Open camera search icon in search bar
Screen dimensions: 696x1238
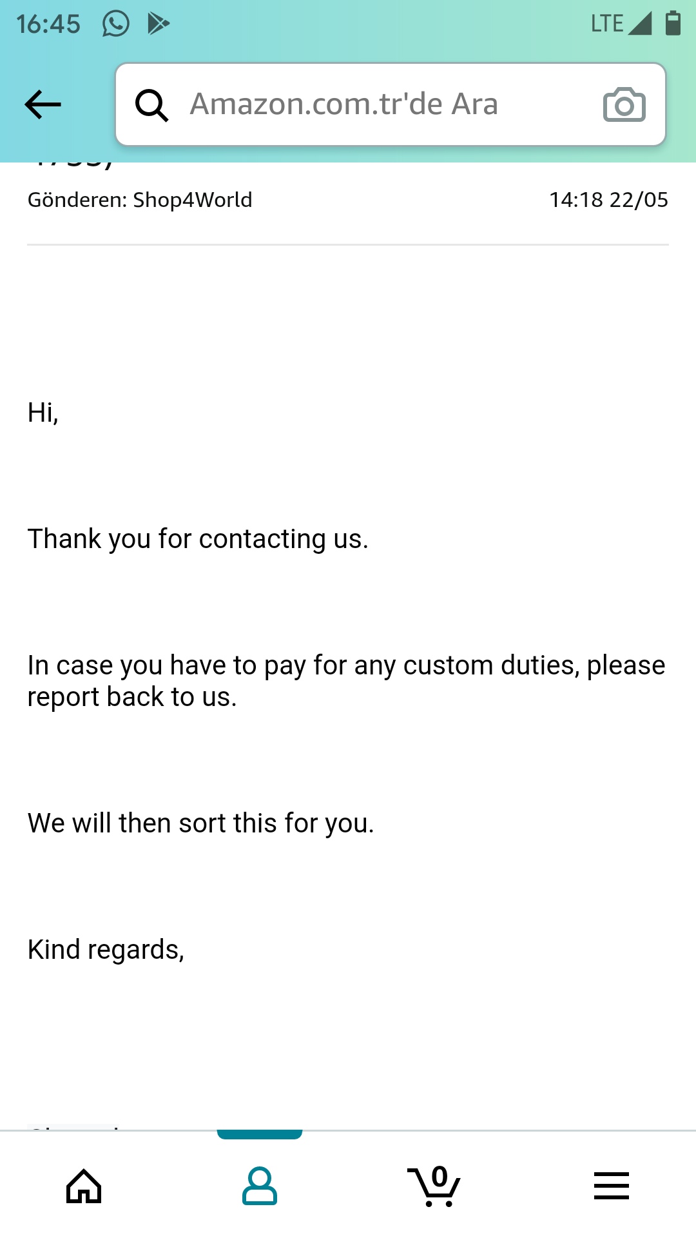tap(624, 104)
